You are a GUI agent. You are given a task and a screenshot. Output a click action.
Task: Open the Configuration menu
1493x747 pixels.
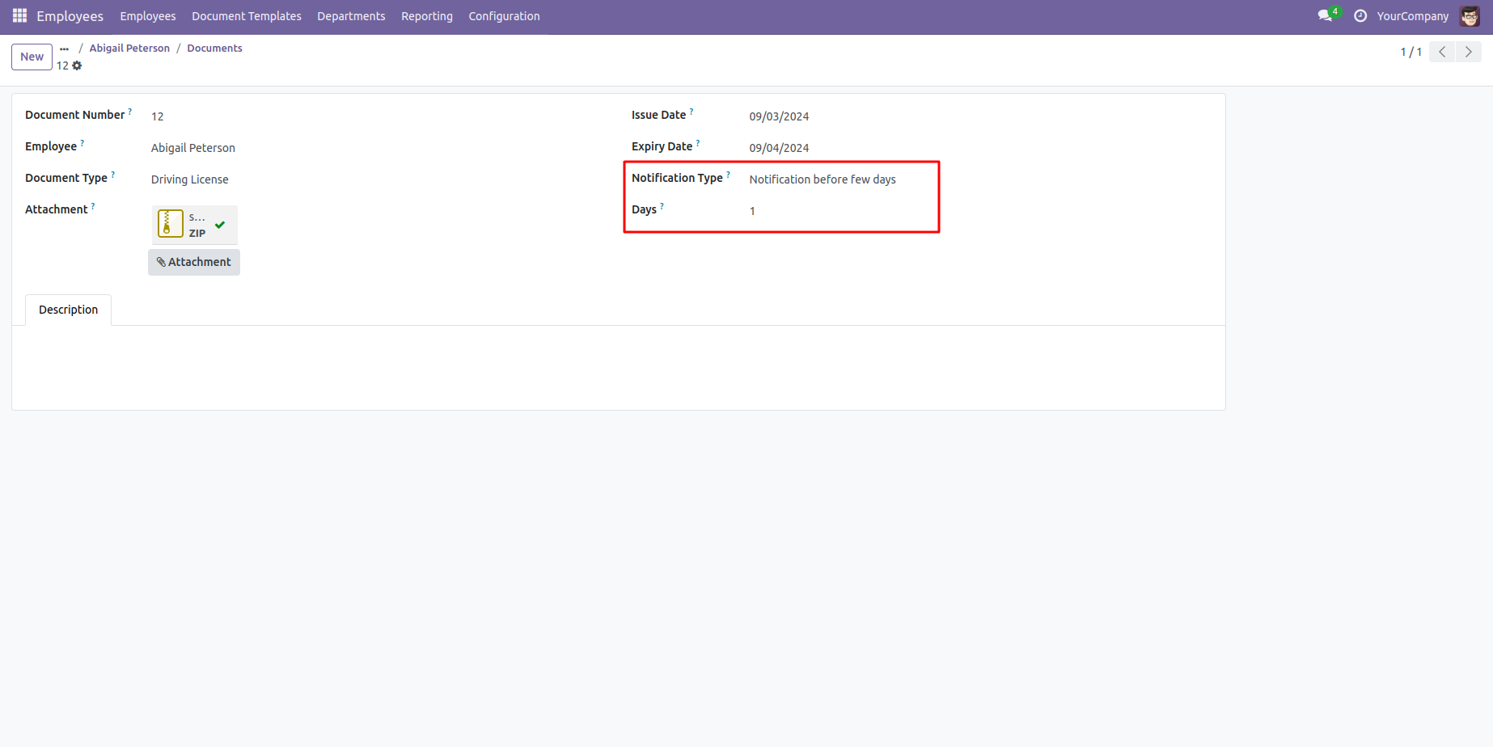504,16
